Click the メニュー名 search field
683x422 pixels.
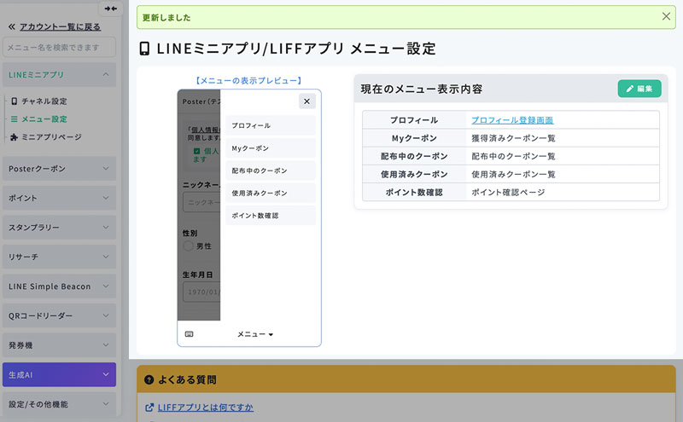[x=59, y=48]
